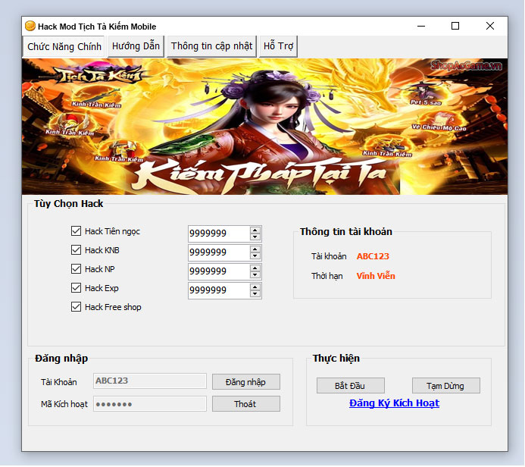Image resolution: width=525 pixels, height=467 pixels.
Task: Toggle the Hack Tiên ngọc checkbox
Action: [x=76, y=230]
